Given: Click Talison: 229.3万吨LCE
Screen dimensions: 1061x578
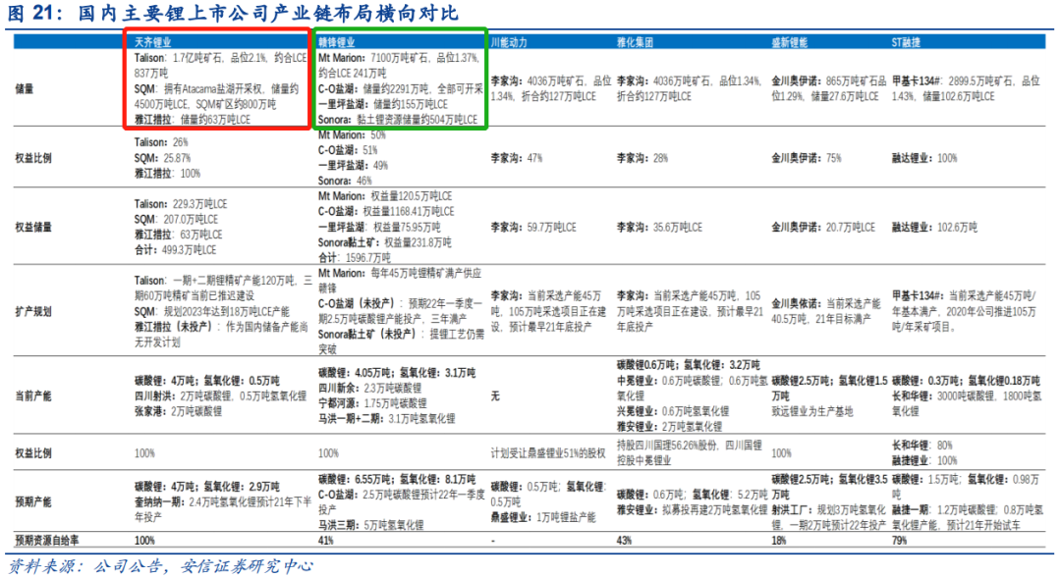Looking at the screenshot, I should pyautogui.click(x=181, y=204).
